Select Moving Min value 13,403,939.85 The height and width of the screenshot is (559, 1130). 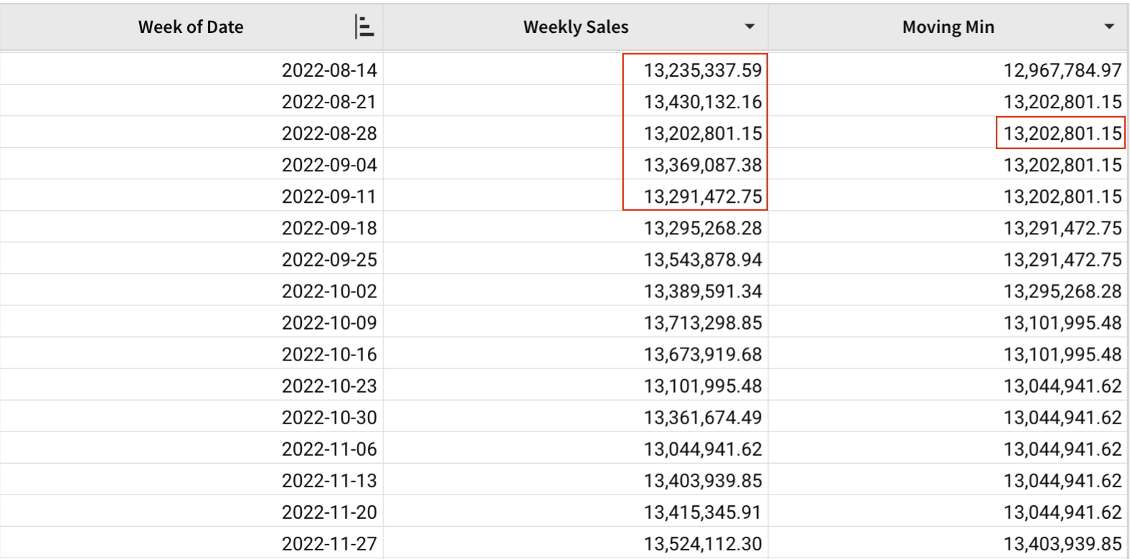1062,543
